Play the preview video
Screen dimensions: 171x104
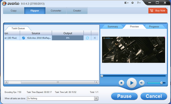click(132, 83)
